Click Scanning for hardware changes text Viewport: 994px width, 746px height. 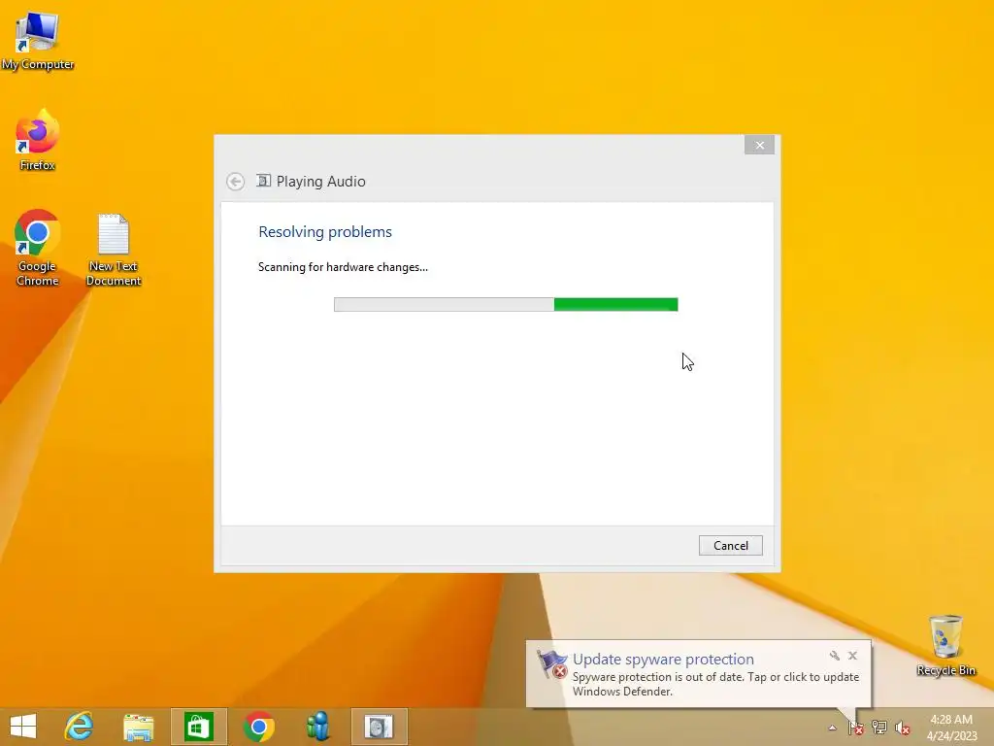click(x=343, y=267)
